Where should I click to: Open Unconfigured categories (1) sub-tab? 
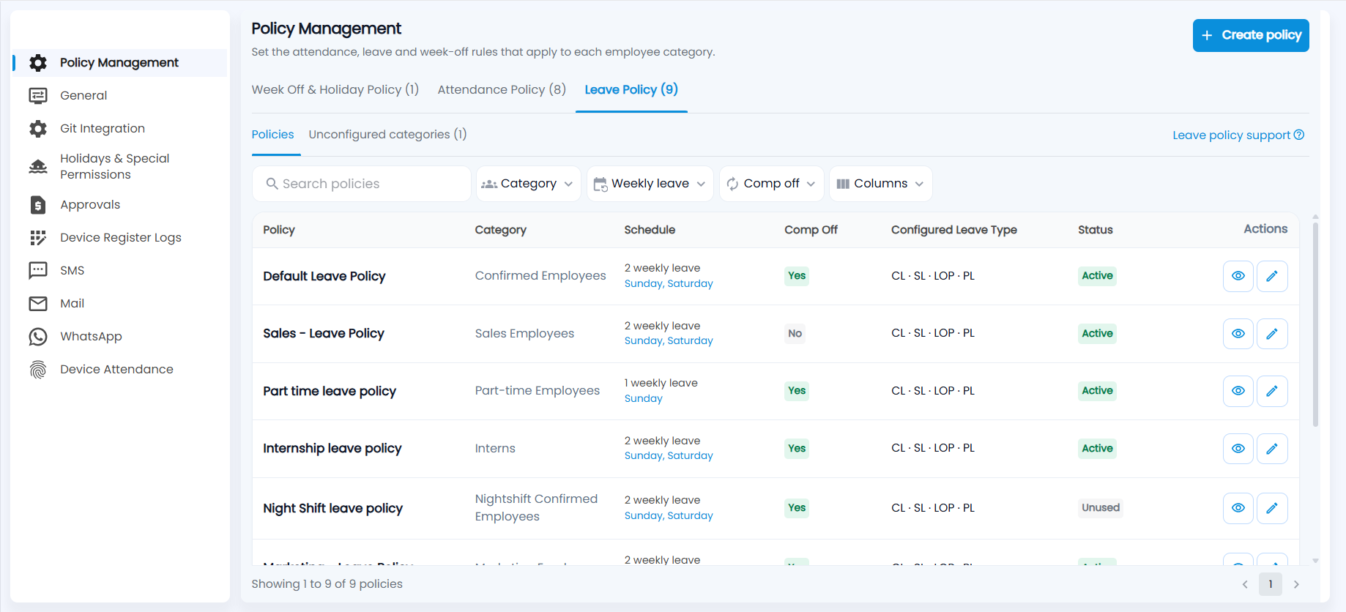coord(387,135)
